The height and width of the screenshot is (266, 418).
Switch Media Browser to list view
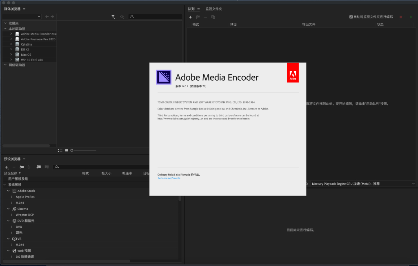click(x=60, y=151)
